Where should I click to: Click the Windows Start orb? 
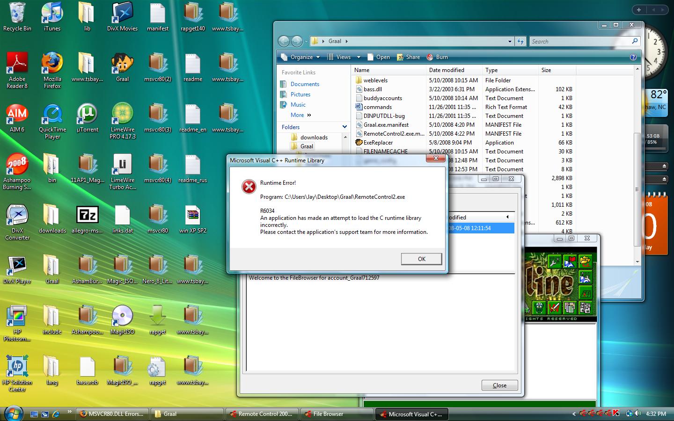pyautogui.click(x=13, y=414)
